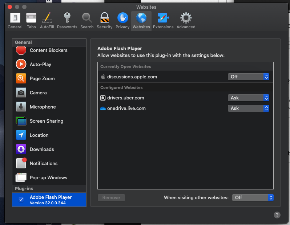This screenshot has width=290, height=225.
Task: Open the Search magnifier icon
Action: (x=87, y=18)
